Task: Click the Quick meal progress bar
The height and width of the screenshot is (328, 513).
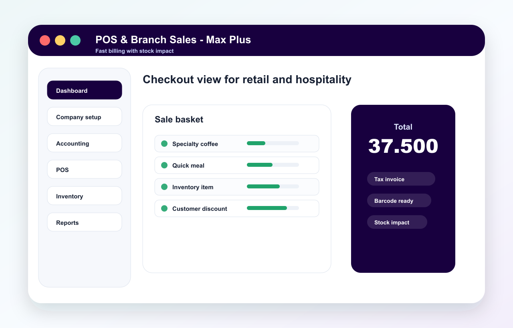Action: 273,165
